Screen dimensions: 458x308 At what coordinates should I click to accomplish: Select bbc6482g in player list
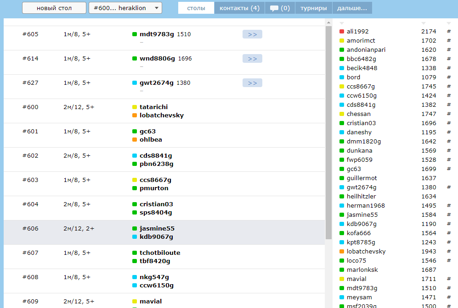coord(362,59)
